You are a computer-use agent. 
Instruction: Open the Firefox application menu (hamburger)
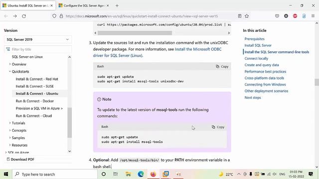click(x=313, y=16)
